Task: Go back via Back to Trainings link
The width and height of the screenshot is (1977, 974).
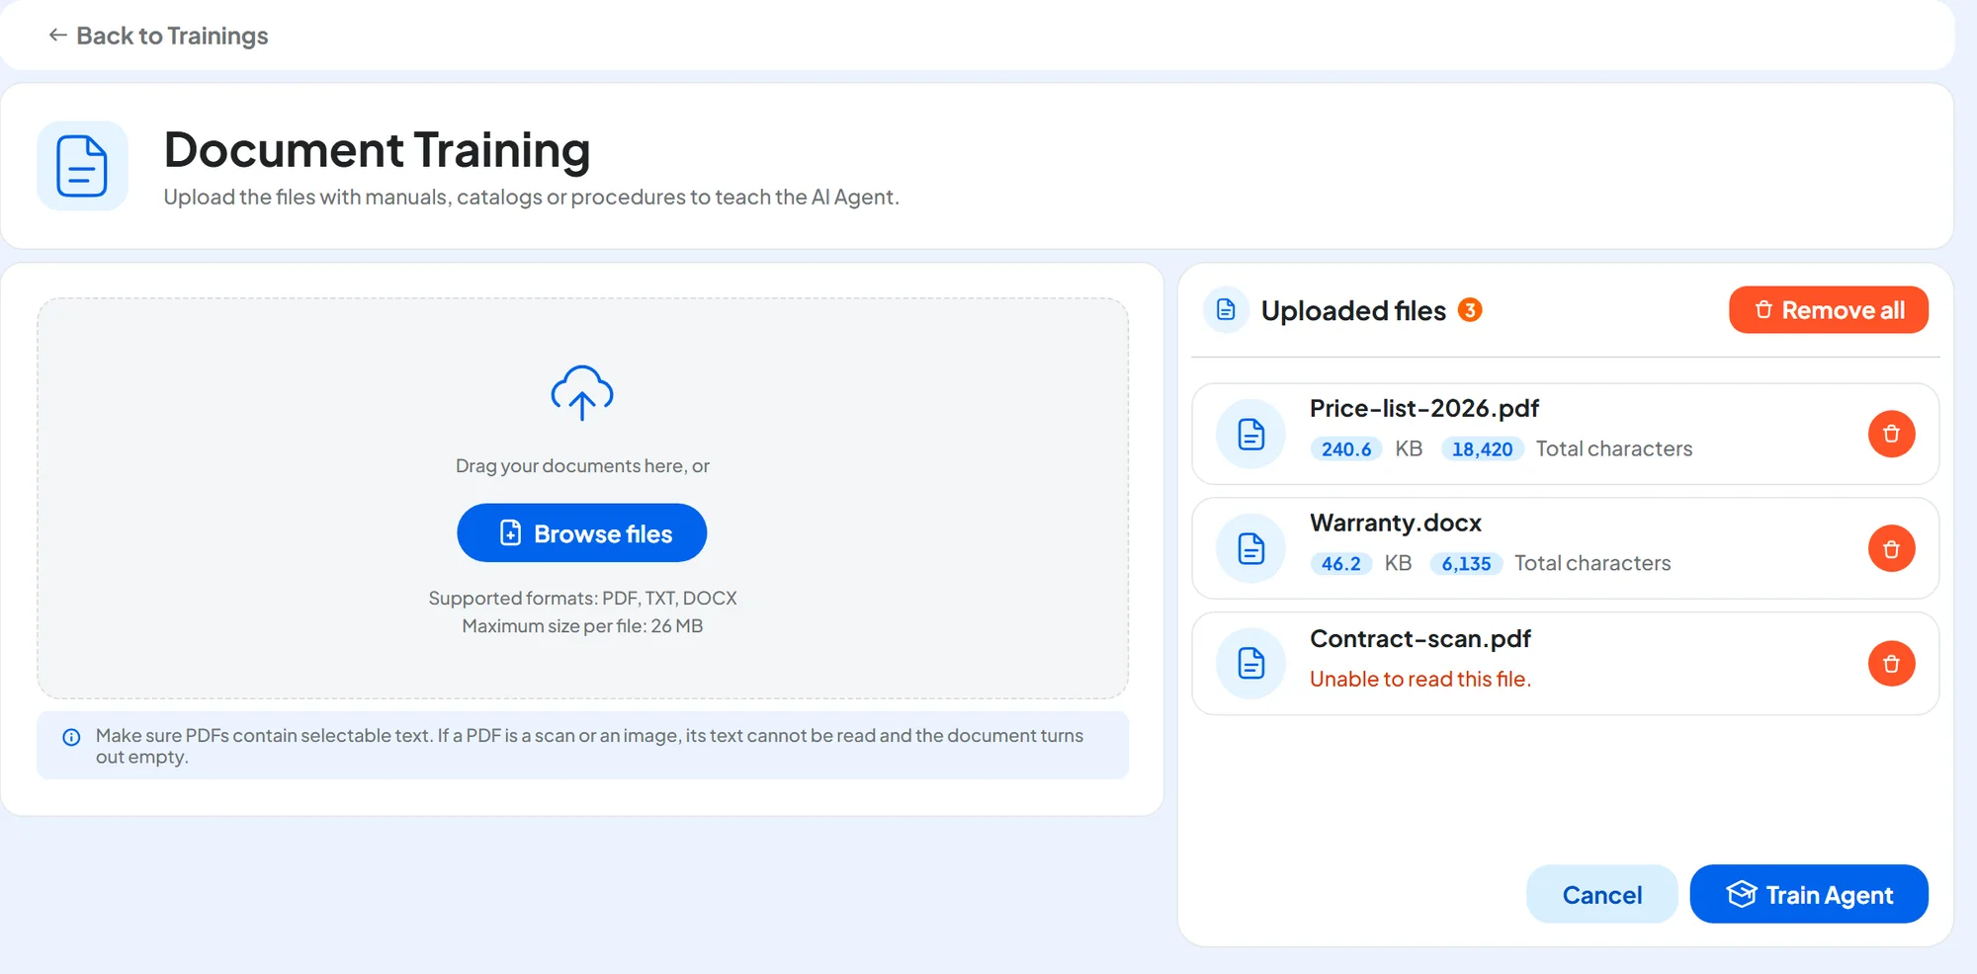Action: point(158,36)
